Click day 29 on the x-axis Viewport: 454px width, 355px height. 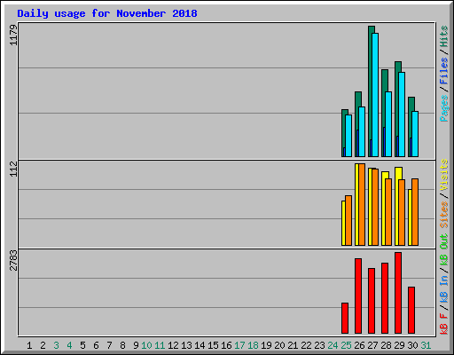[399, 345]
